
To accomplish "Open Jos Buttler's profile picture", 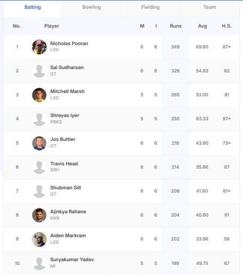I will pyautogui.click(x=39, y=143).
